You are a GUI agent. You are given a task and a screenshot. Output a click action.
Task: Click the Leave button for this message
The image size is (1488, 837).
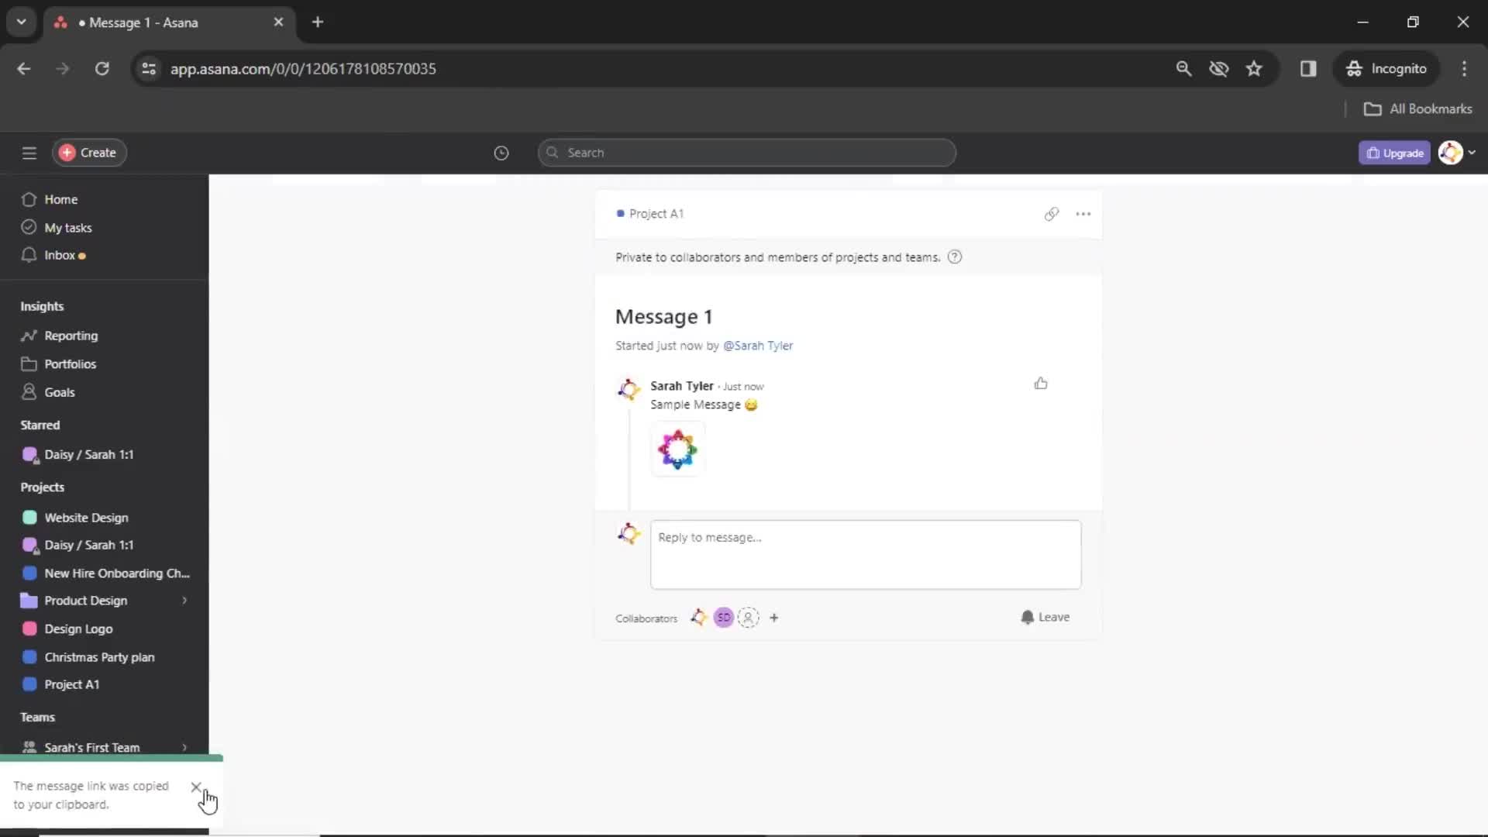pos(1045,616)
